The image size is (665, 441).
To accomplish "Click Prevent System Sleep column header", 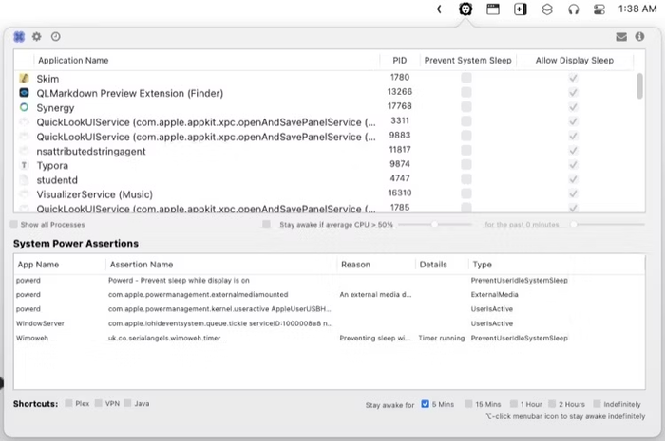I will 467,60.
